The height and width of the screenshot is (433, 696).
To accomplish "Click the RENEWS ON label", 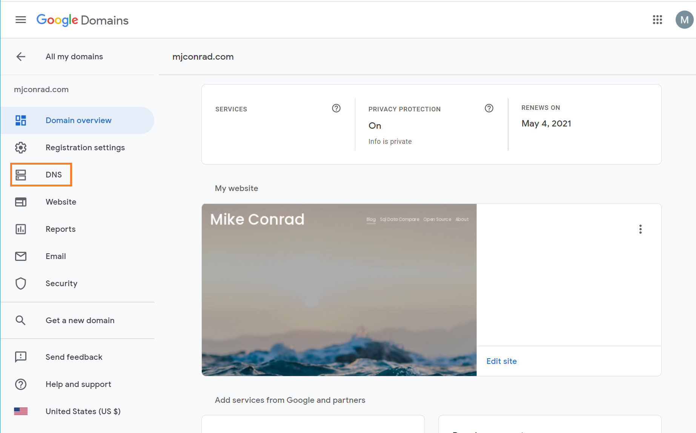I will [x=541, y=108].
